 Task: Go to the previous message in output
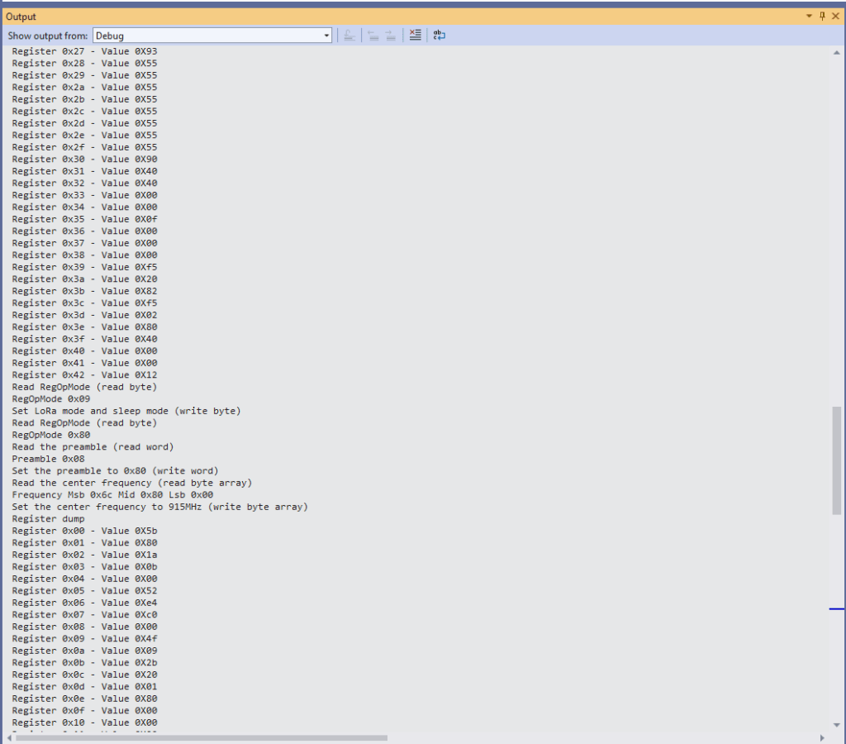click(x=373, y=36)
